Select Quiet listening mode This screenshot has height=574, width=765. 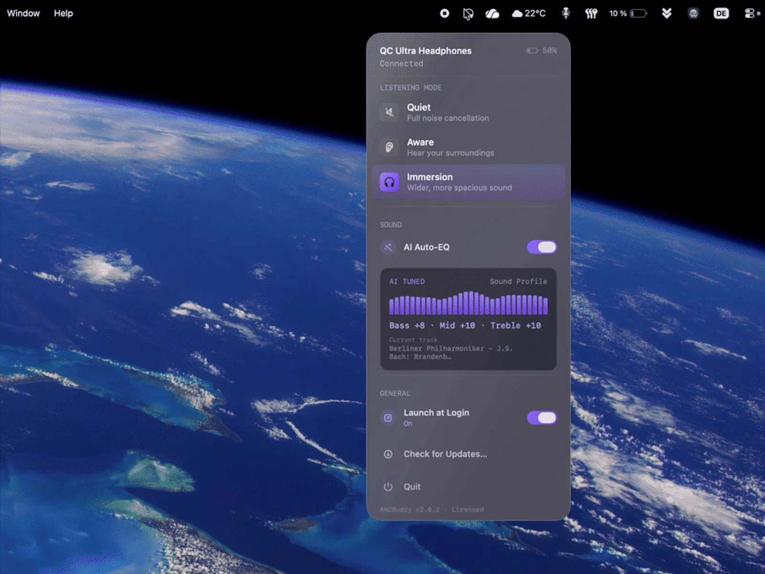[469, 112]
